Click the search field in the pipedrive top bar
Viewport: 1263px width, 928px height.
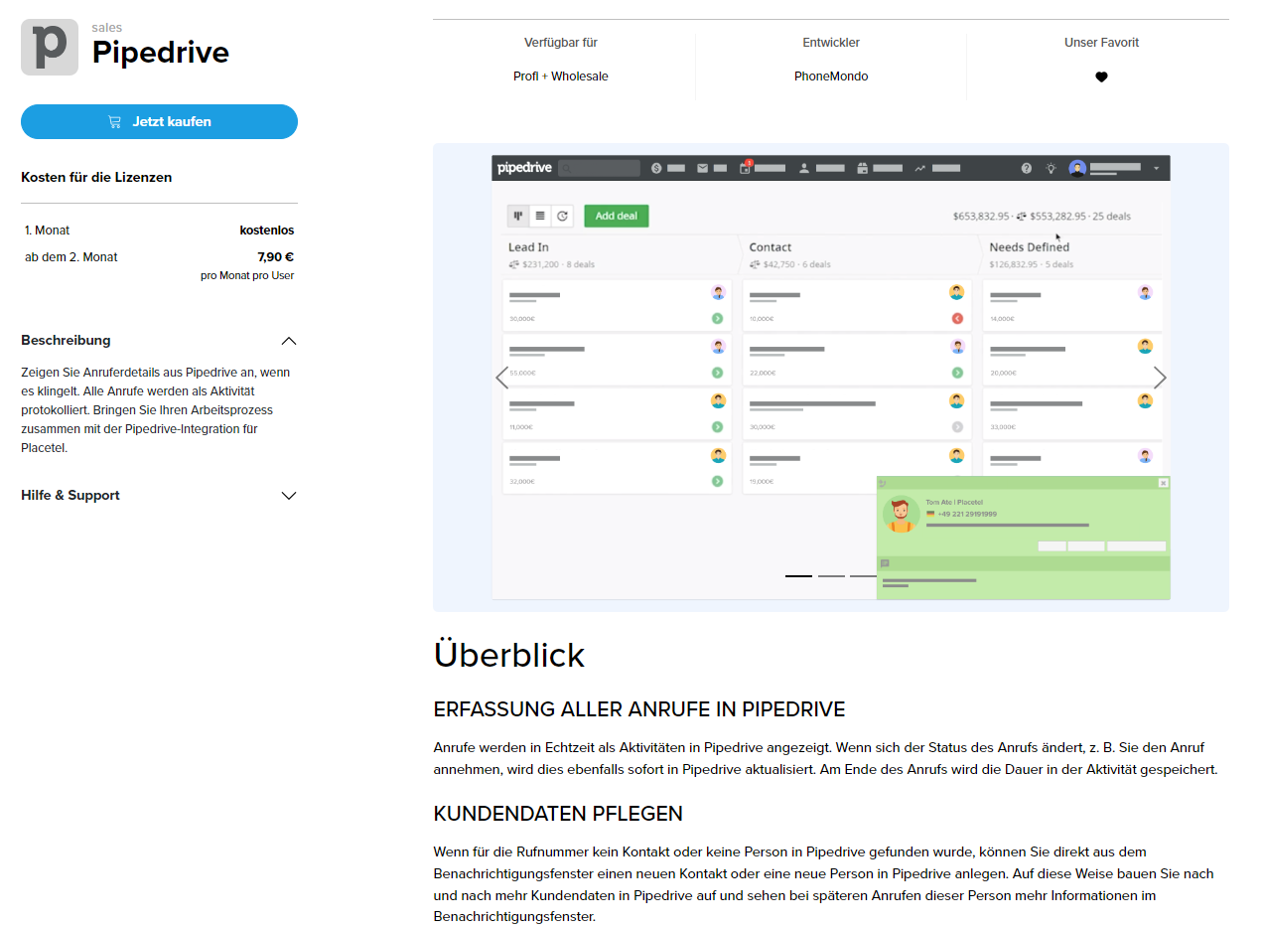pos(599,169)
